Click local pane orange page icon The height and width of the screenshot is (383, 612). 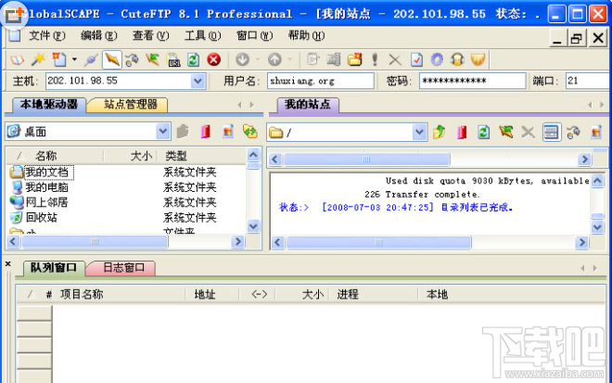pyautogui.click(x=228, y=132)
